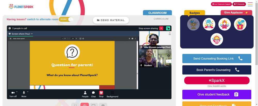Switch to the CLASSROOM tab
The width and height of the screenshot is (258, 106).
coord(157,13)
